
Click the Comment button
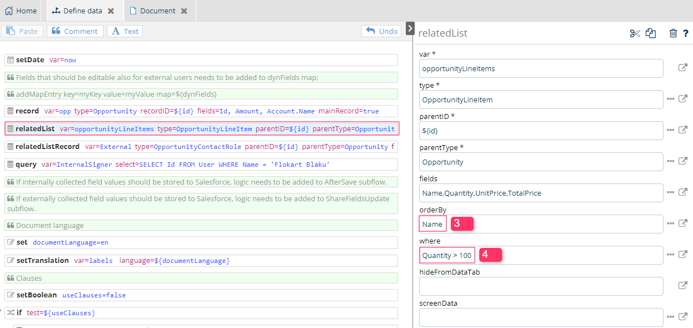coord(75,31)
